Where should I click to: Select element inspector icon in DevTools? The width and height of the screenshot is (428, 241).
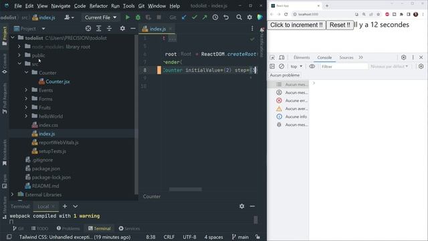click(272, 58)
